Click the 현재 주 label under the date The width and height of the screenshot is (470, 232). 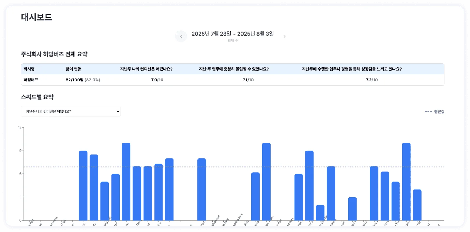232,41
